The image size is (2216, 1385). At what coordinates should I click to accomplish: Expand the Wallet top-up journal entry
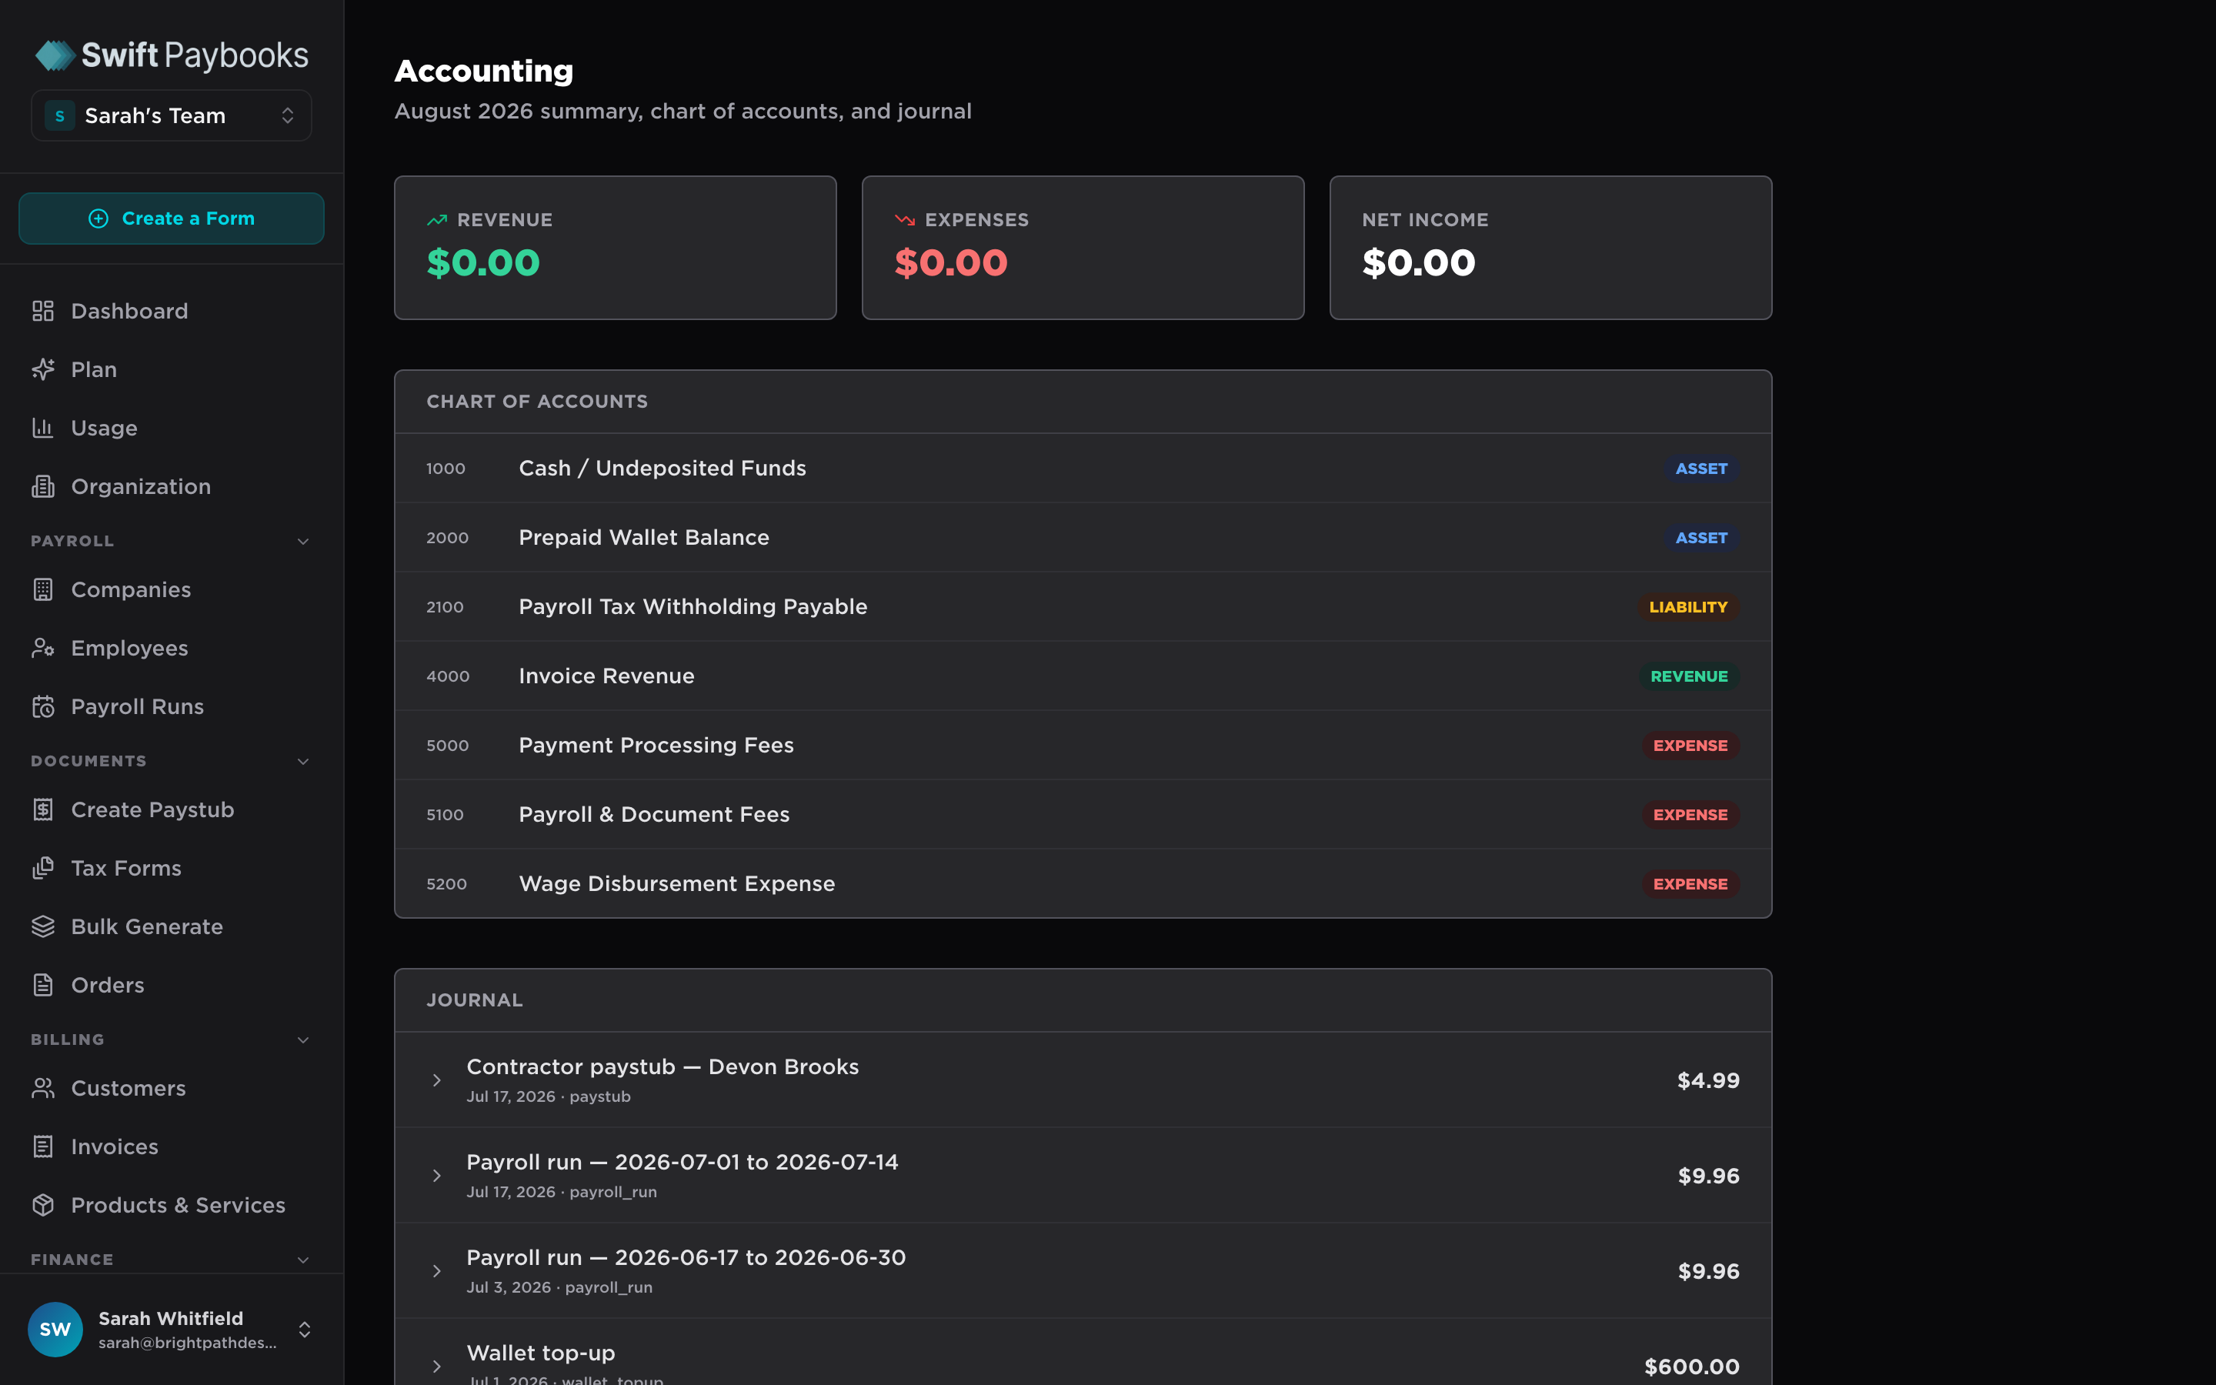(x=437, y=1367)
